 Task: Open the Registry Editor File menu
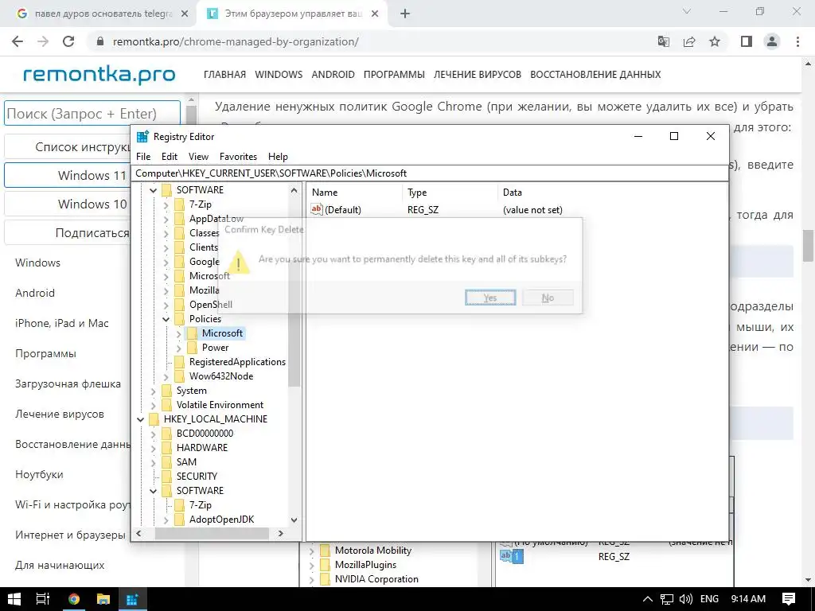(x=143, y=157)
